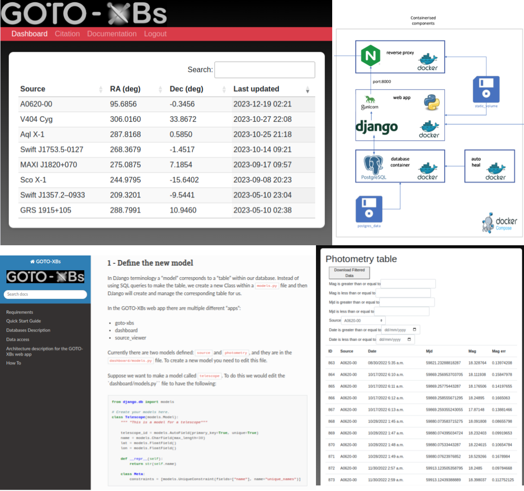Click the green Nginx icon in reverse proxy box
Image resolution: width=524 pixels, height=491 pixels.
tap(371, 56)
